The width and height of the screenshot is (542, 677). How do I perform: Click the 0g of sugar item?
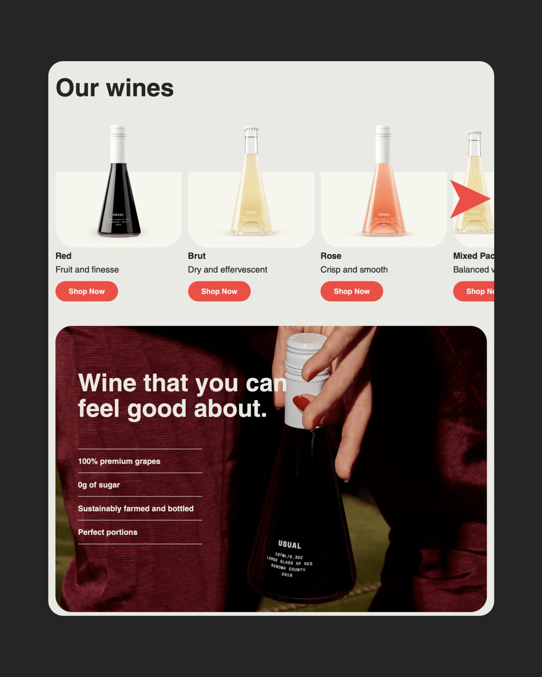(99, 485)
